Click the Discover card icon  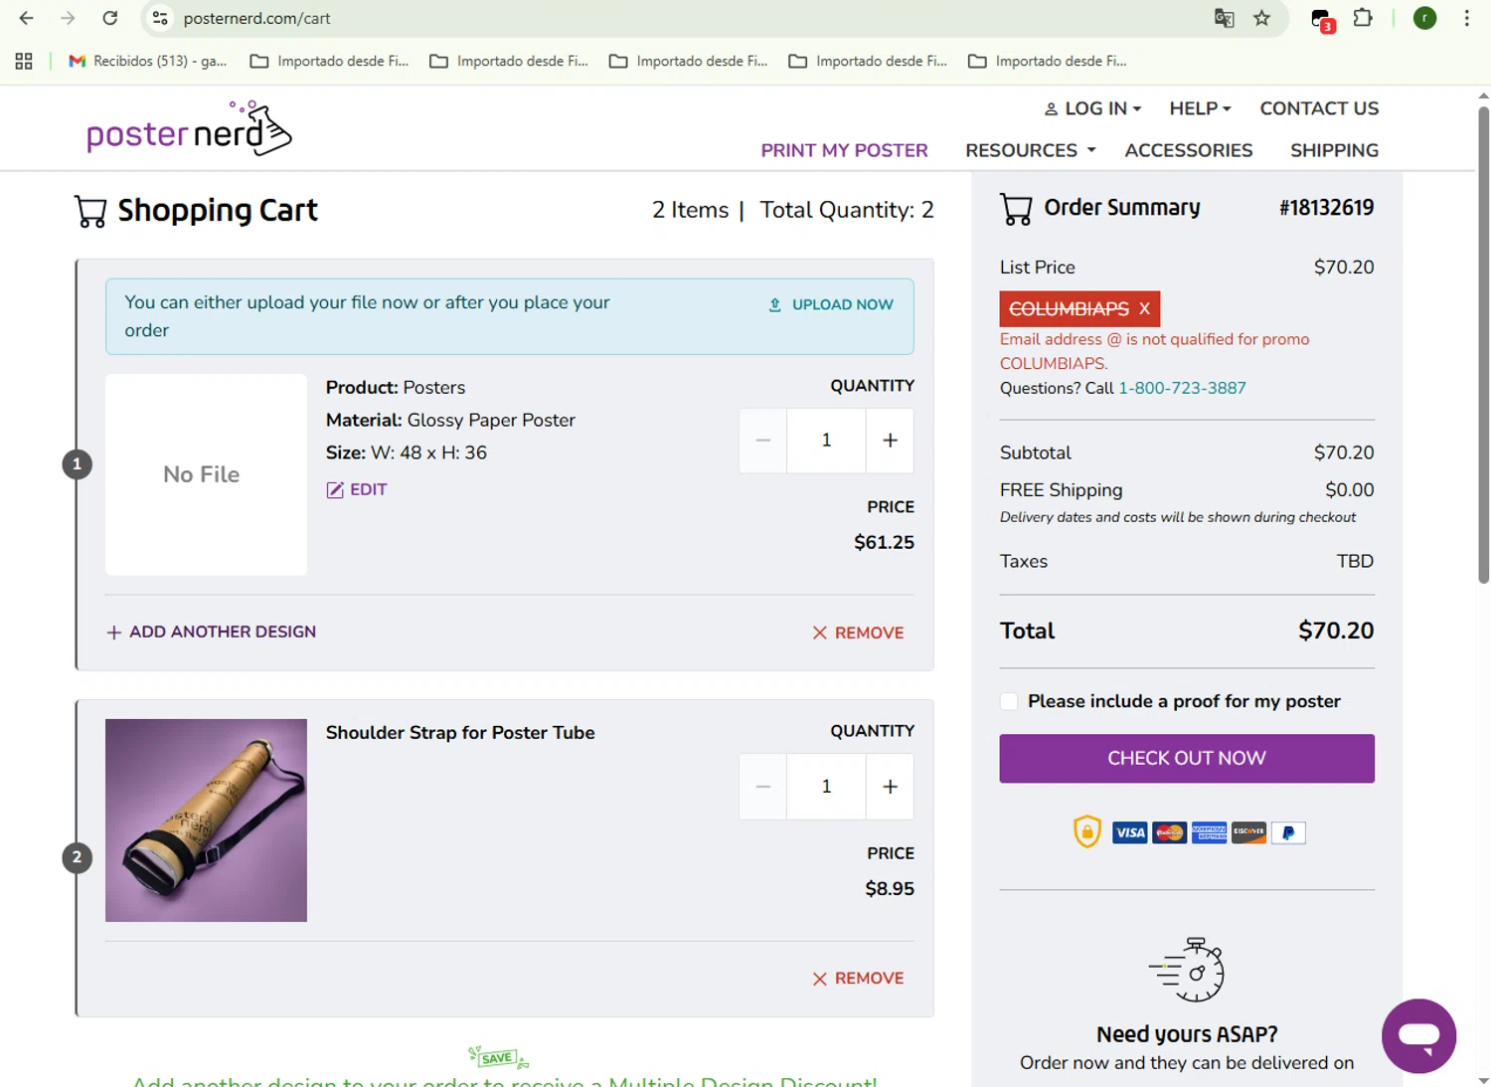[x=1248, y=832]
